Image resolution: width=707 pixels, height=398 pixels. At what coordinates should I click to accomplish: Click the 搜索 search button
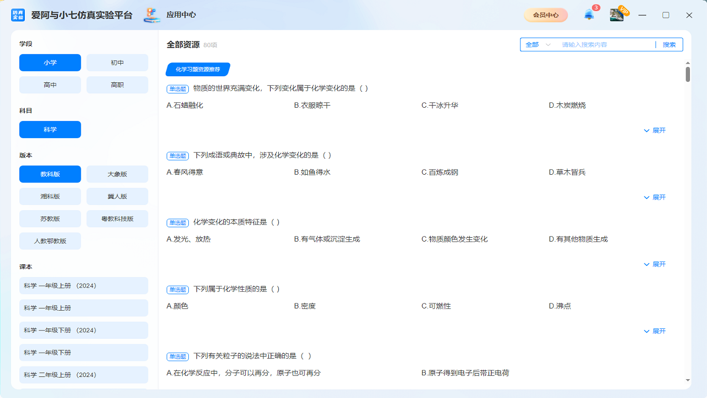pos(669,44)
